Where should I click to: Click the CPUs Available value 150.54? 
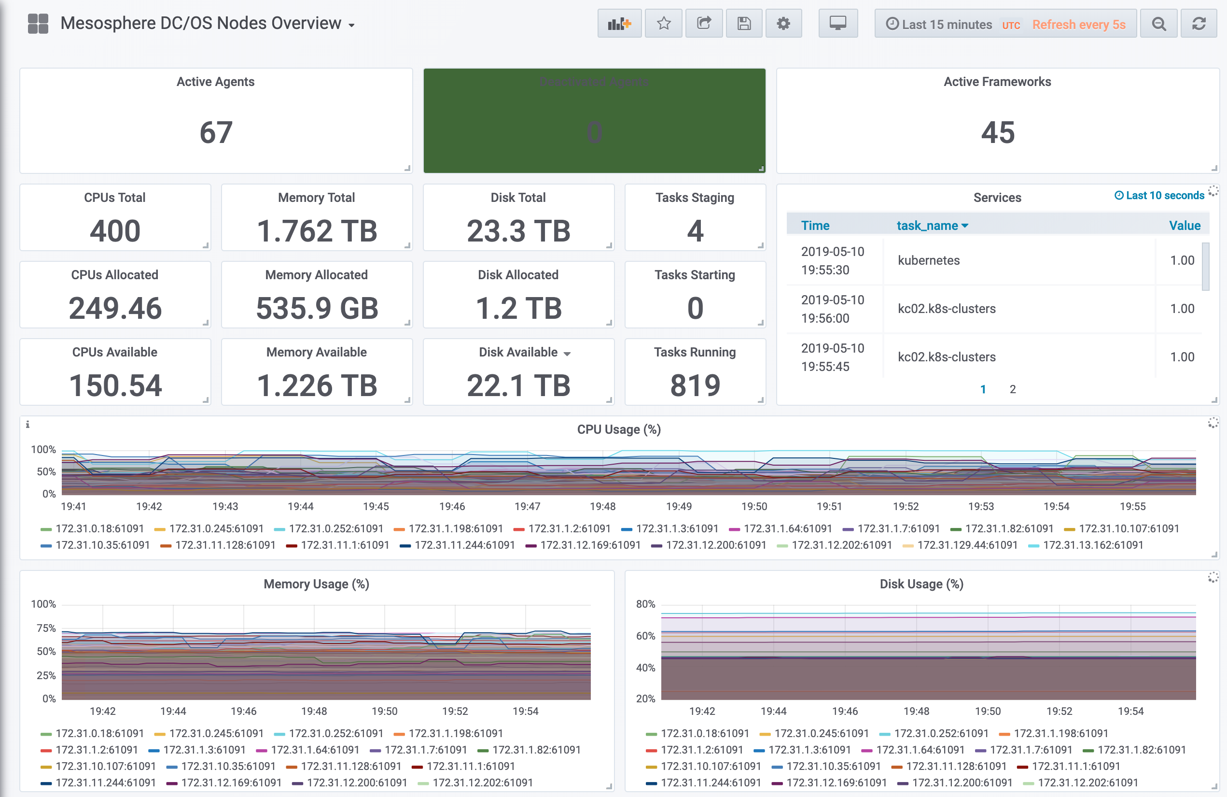115,385
